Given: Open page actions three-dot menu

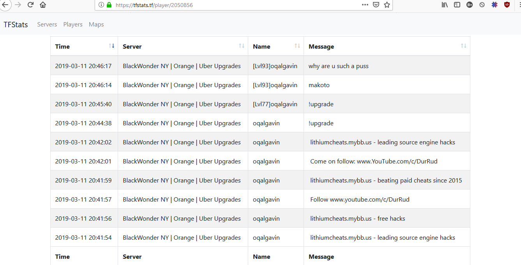Looking at the screenshot, I should (x=365, y=5).
